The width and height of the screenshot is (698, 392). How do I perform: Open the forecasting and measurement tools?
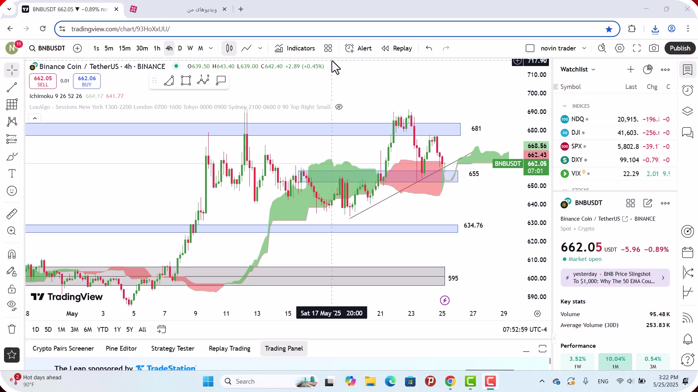tap(12, 139)
